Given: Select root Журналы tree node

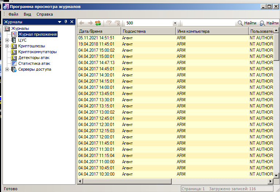Looking at the screenshot, I should [x=20, y=28].
